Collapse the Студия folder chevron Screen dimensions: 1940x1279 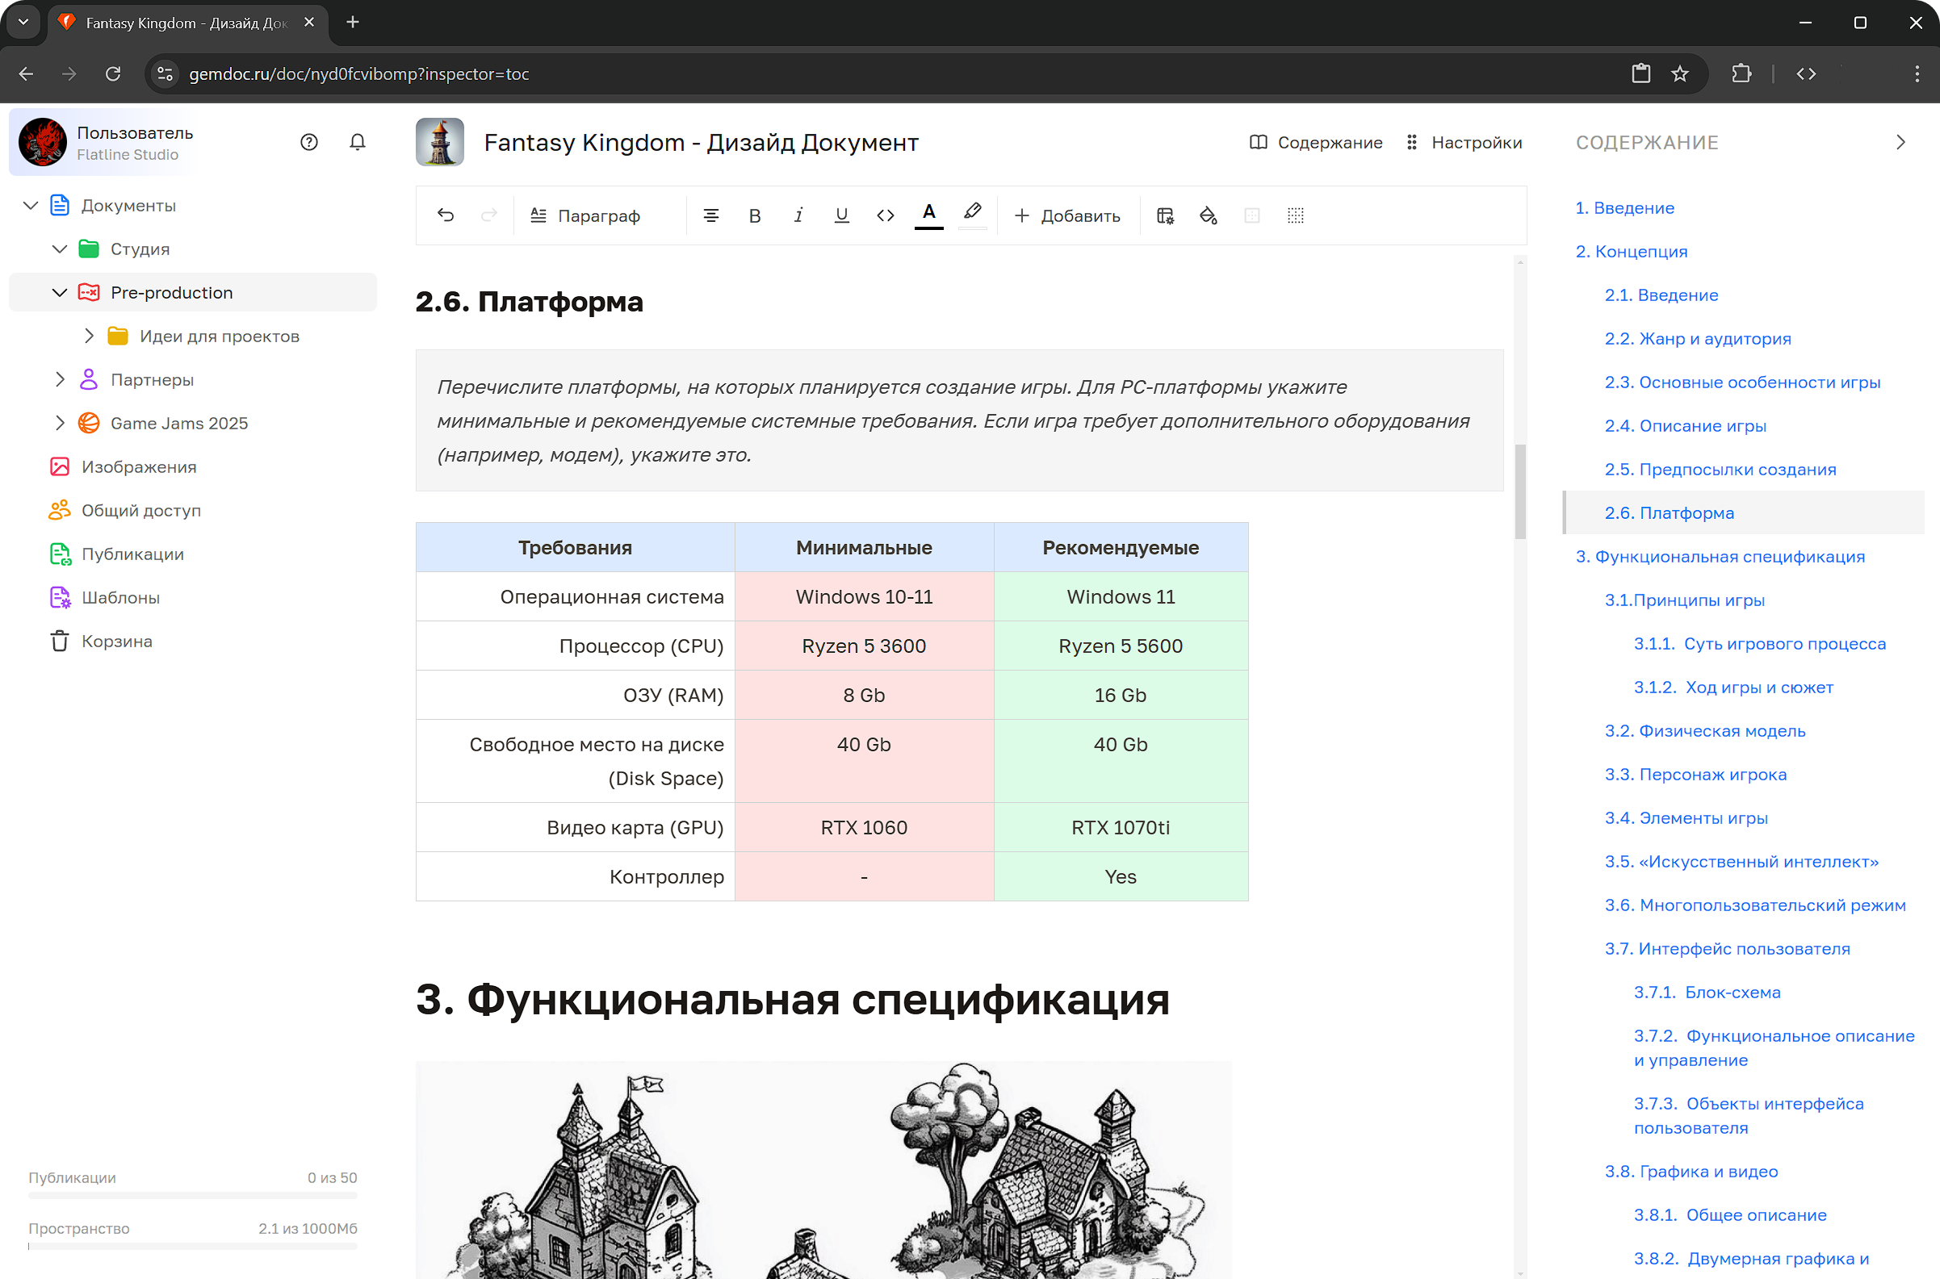coord(60,249)
